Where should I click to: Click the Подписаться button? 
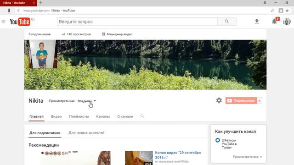click(x=241, y=101)
